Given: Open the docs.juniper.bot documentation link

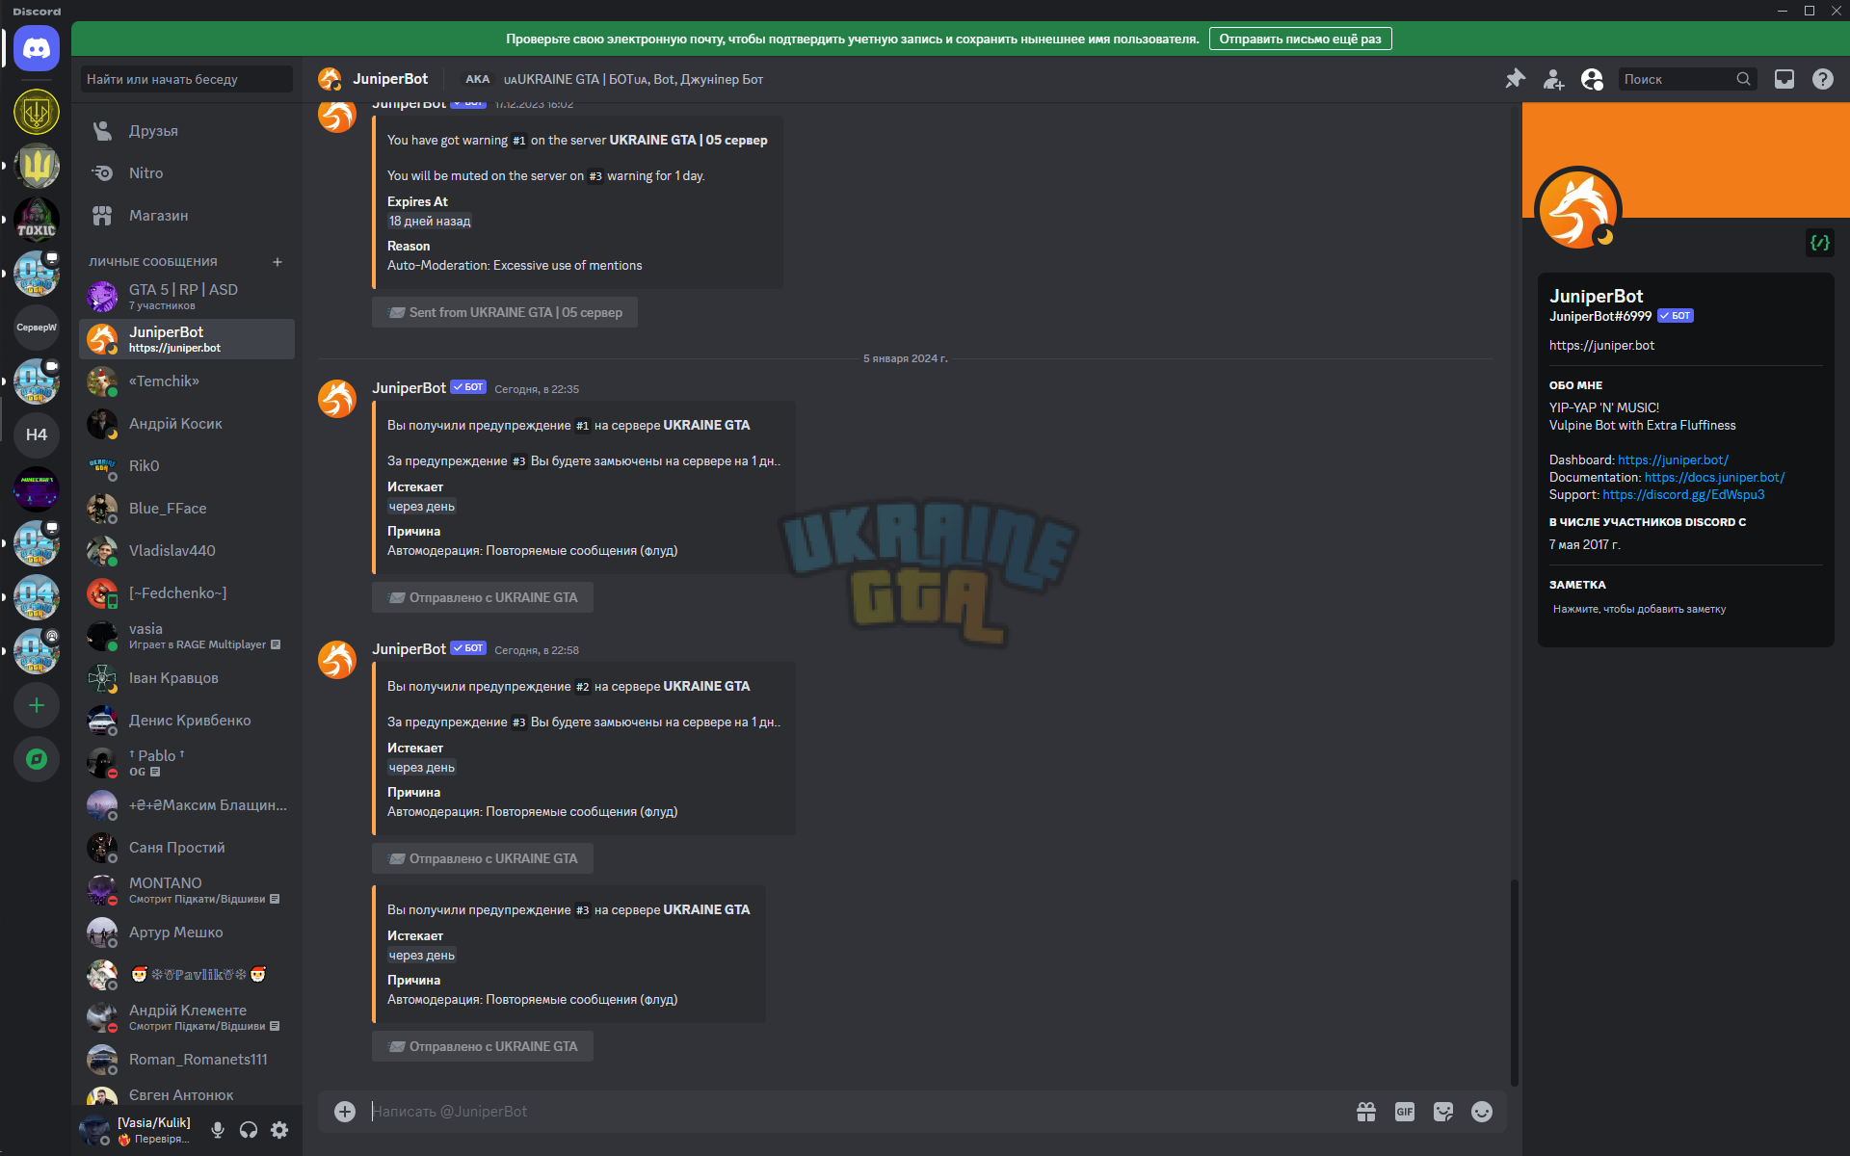Looking at the screenshot, I should click(x=1714, y=477).
